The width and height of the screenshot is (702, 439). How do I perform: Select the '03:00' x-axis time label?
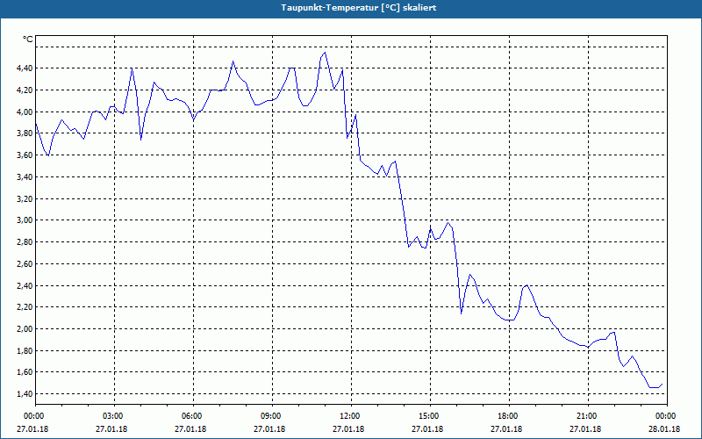tap(114, 416)
